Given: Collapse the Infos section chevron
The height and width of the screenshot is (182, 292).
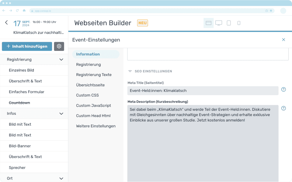Looking at the screenshot, I should (61, 114).
